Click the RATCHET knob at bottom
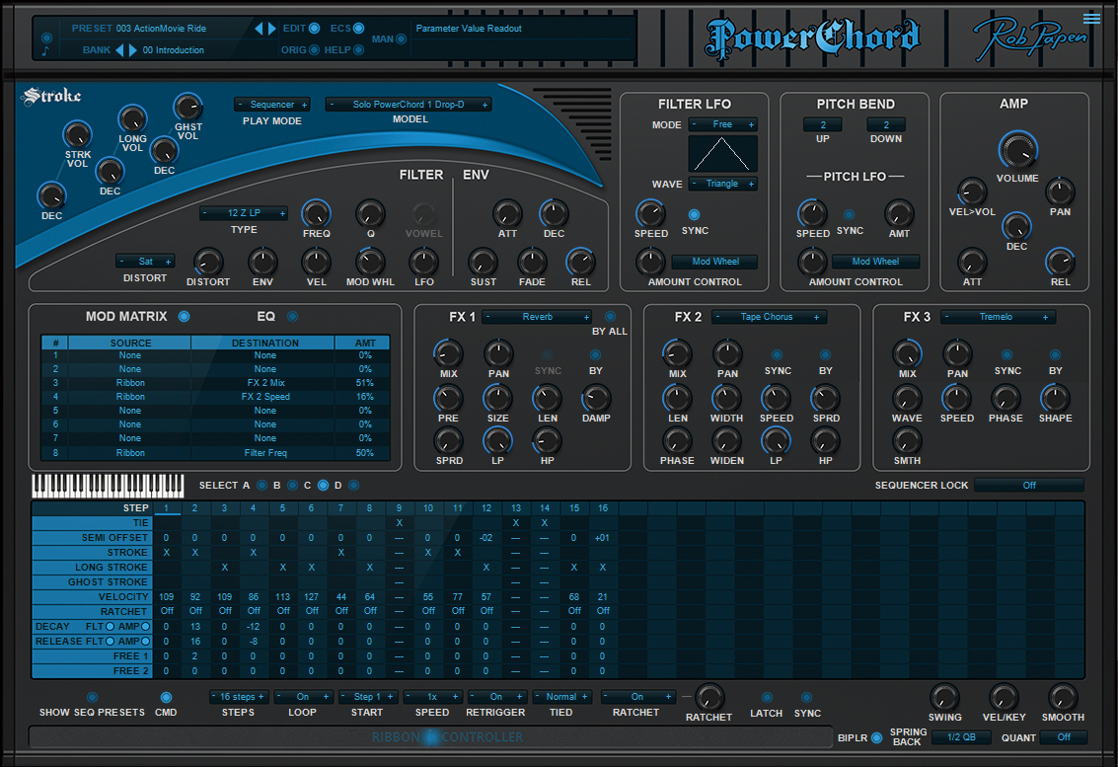Image resolution: width=1118 pixels, height=767 pixels. [x=708, y=697]
